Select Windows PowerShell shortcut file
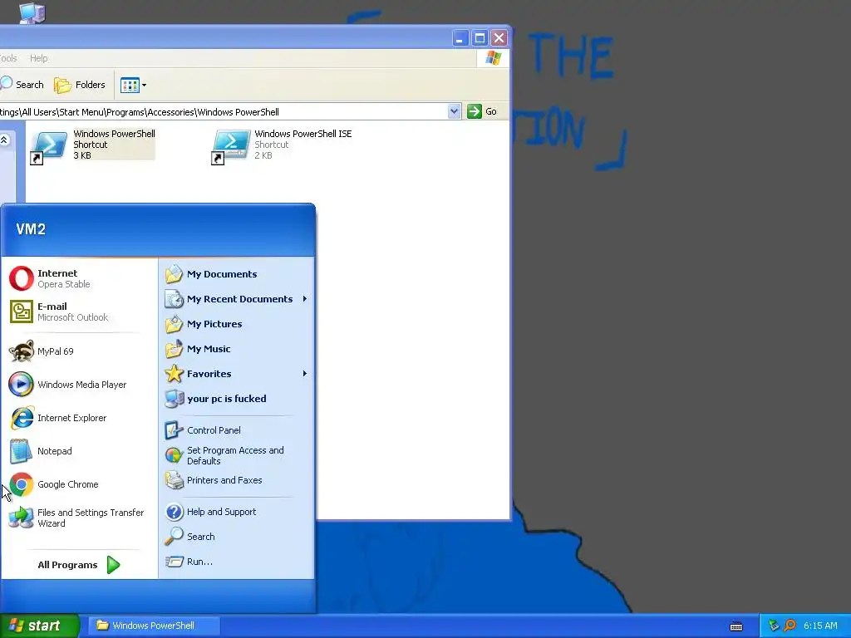851x638 pixels. coord(93,145)
